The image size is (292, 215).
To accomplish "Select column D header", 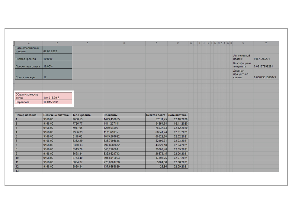I will coord(124,43).
